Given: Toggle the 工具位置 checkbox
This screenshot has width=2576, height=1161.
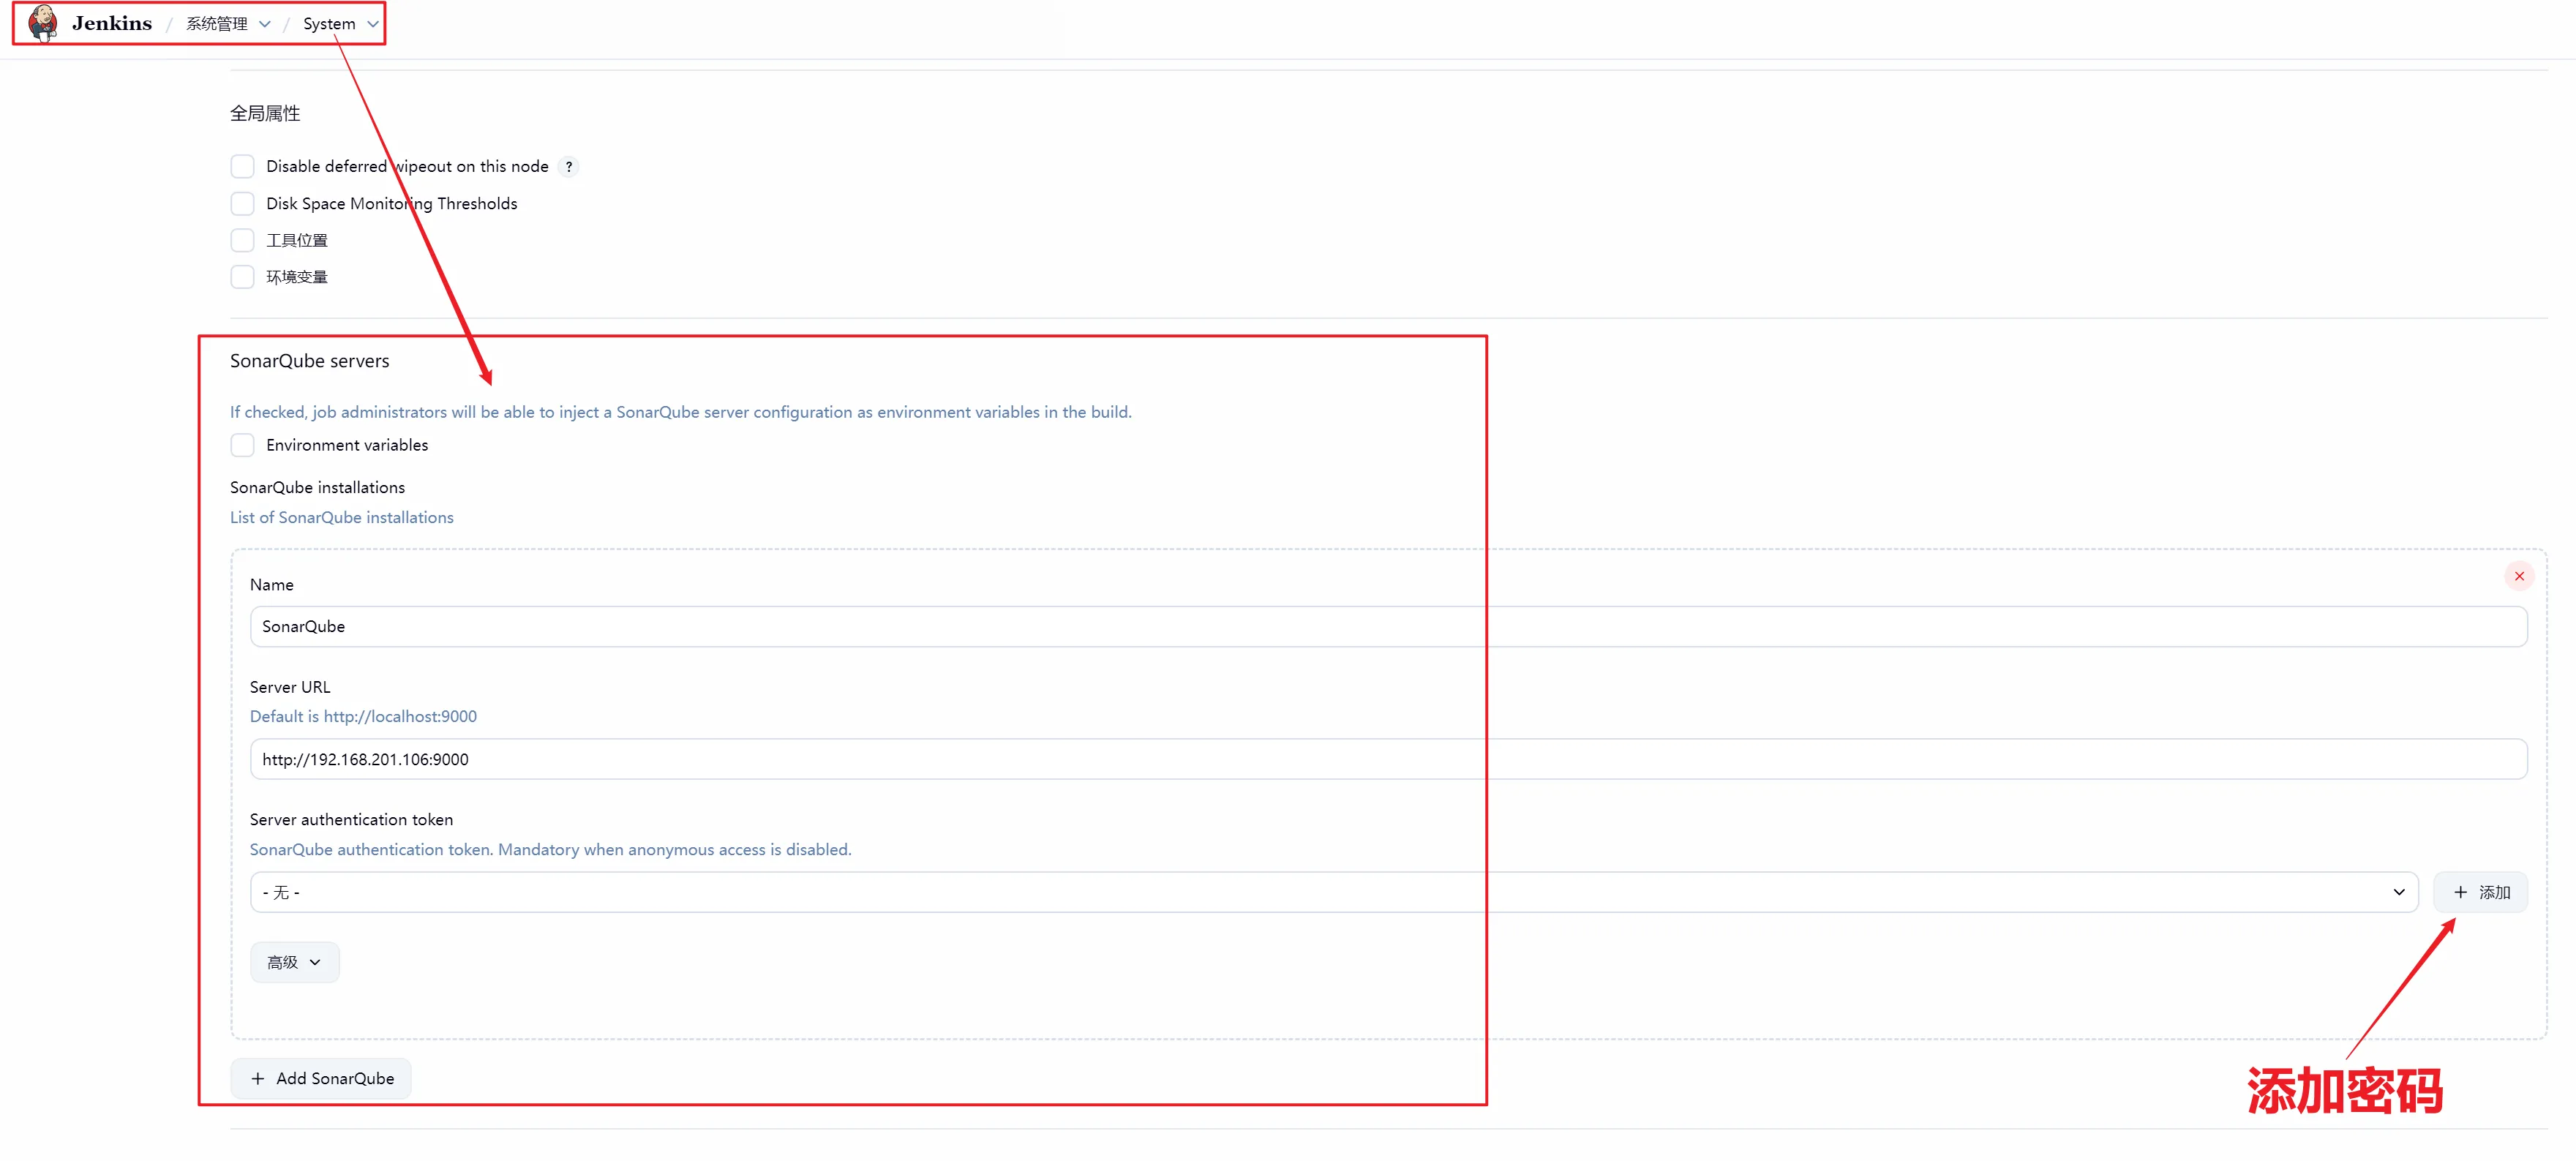Looking at the screenshot, I should 242,240.
